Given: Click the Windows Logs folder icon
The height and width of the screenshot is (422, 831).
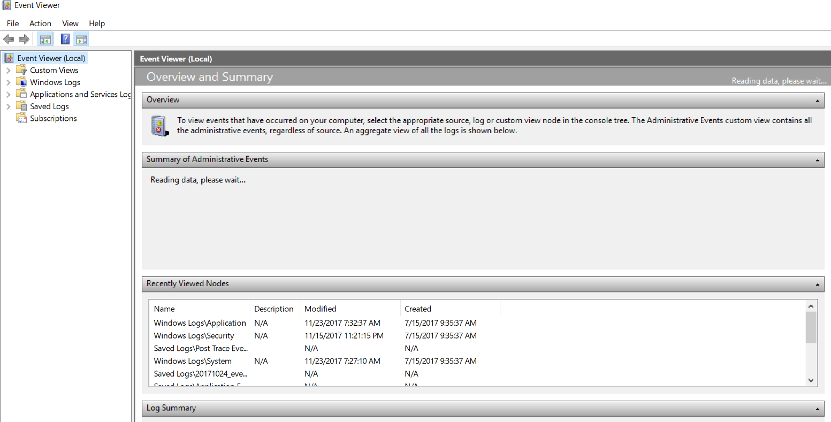Looking at the screenshot, I should pyautogui.click(x=21, y=82).
